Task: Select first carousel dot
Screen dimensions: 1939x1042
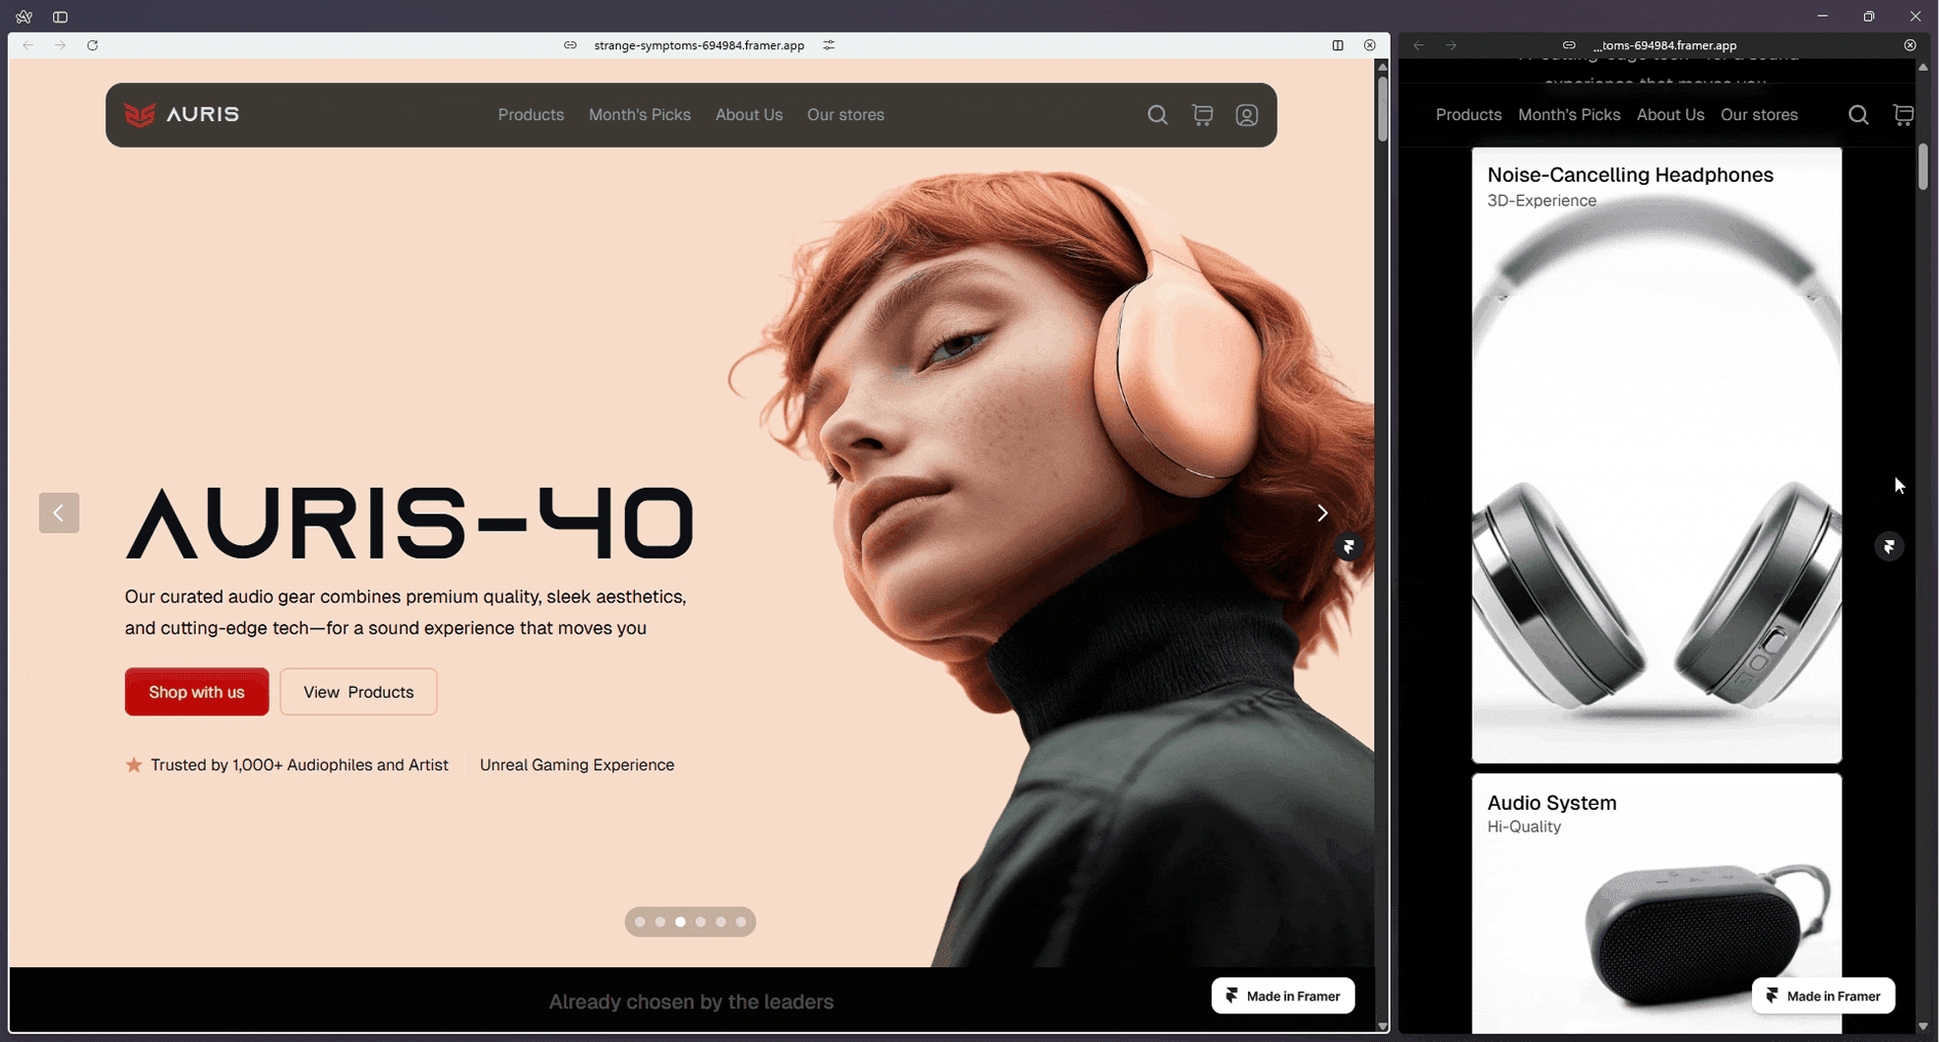Action: 640,922
